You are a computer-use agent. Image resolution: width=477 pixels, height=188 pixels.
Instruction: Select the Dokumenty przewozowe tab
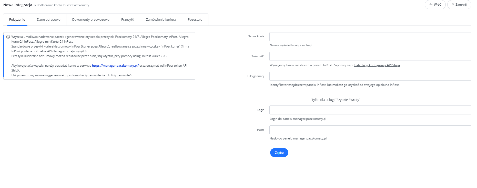(91, 20)
